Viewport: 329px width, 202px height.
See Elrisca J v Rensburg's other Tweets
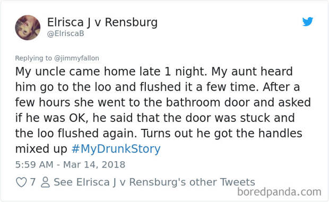[x=154, y=182]
